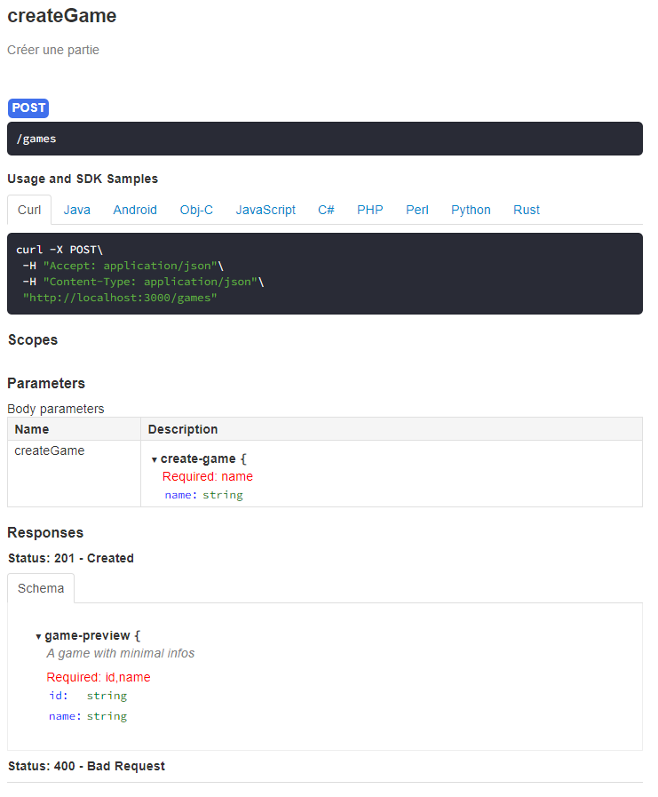Click the createGame parameter name cell
The height and width of the screenshot is (797, 658).
click(50, 450)
